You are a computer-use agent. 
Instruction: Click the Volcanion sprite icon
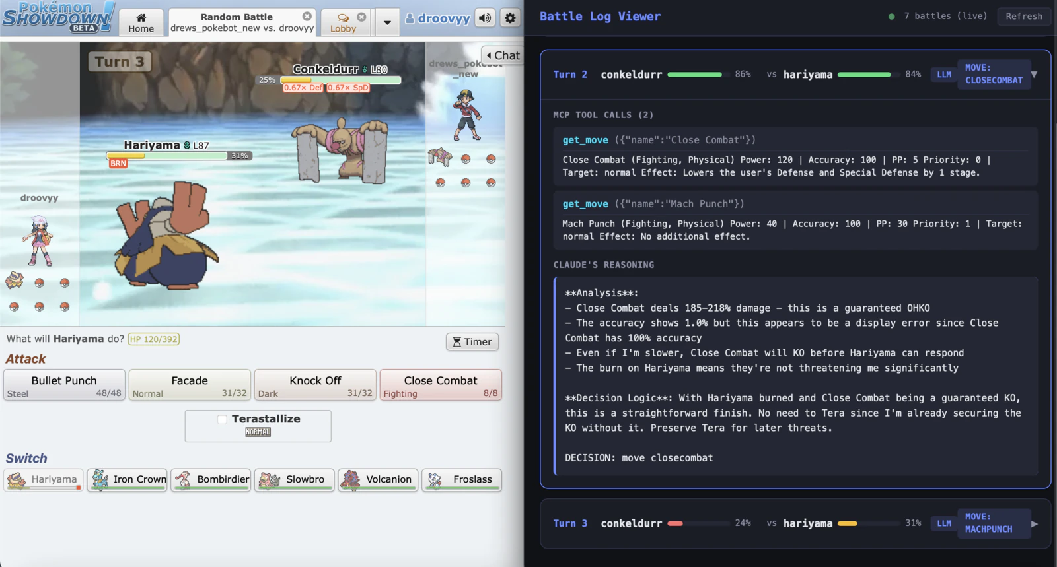coord(351,479)
